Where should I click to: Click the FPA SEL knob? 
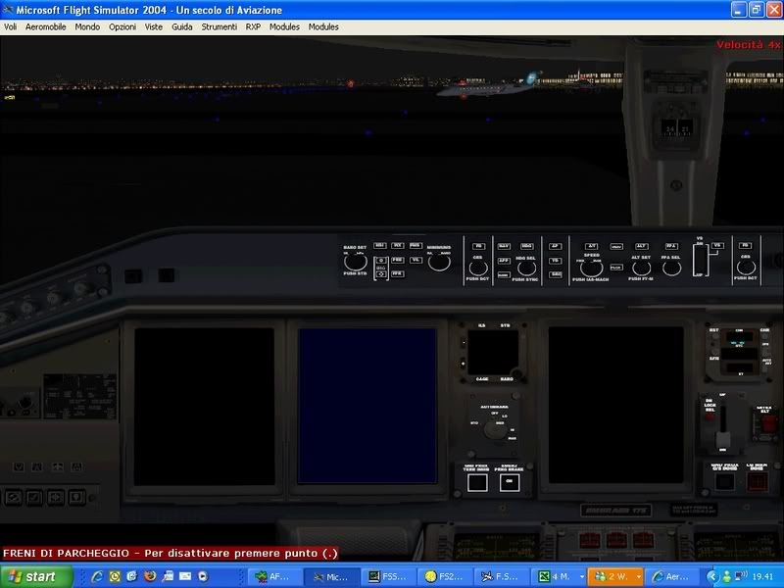point(671,269)
